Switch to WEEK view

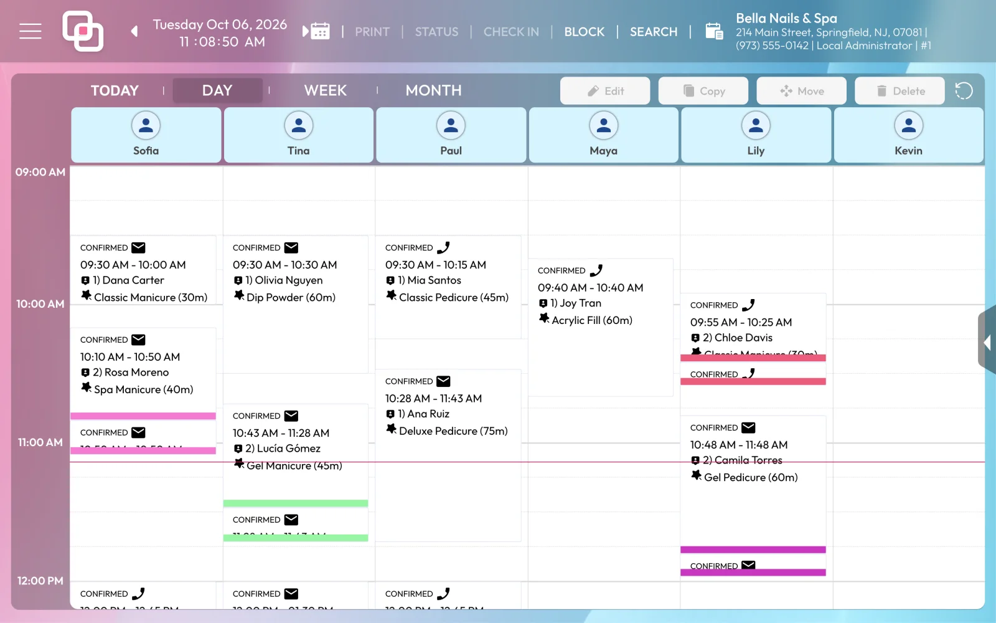(x=325, y=90)
